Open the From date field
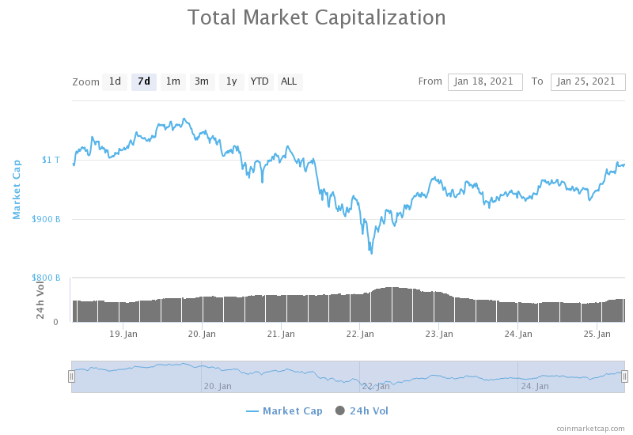 click(485, 82)
